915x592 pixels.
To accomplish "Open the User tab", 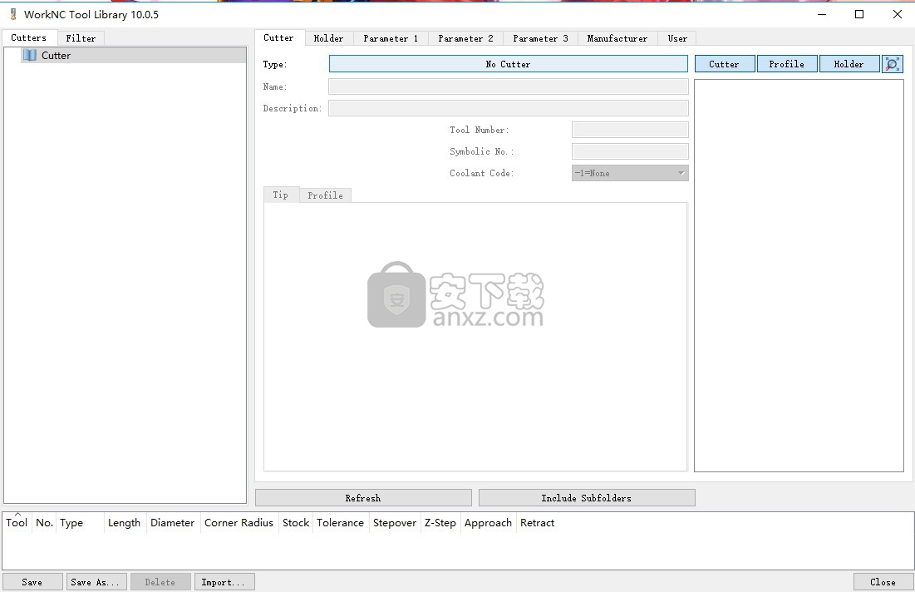I will point(677,38).
